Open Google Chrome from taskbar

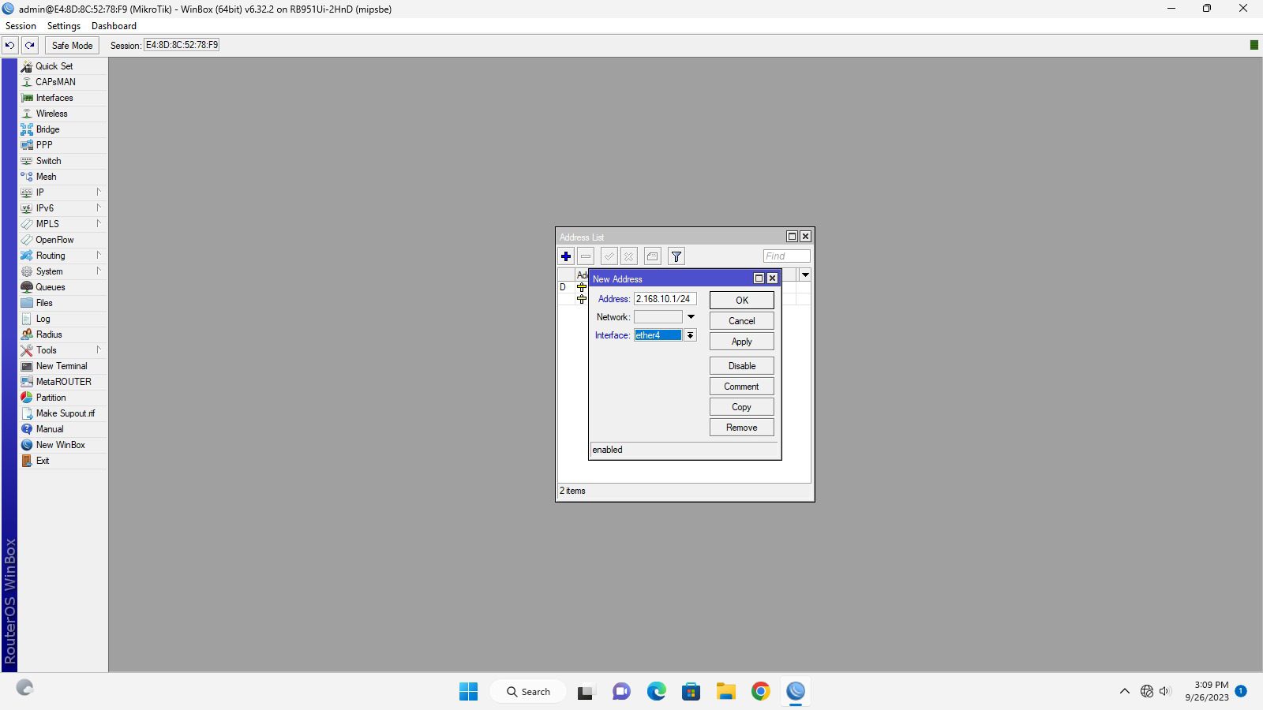coord(761,692)
